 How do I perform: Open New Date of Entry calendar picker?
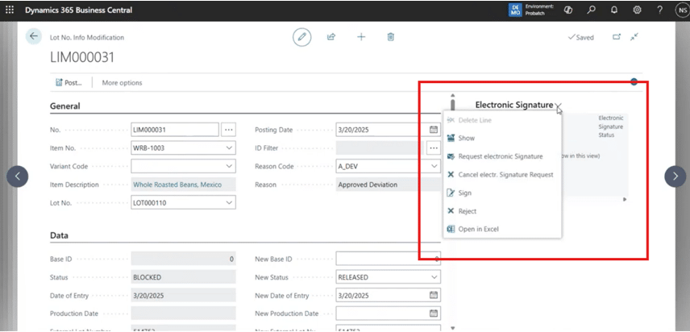(434, 295)
